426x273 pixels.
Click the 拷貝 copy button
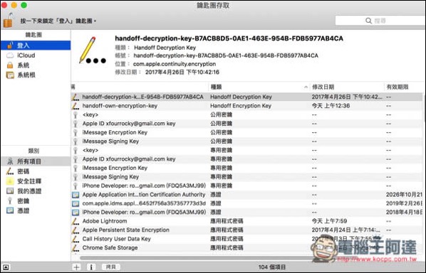pyautogui.click(x=111, y=267)
